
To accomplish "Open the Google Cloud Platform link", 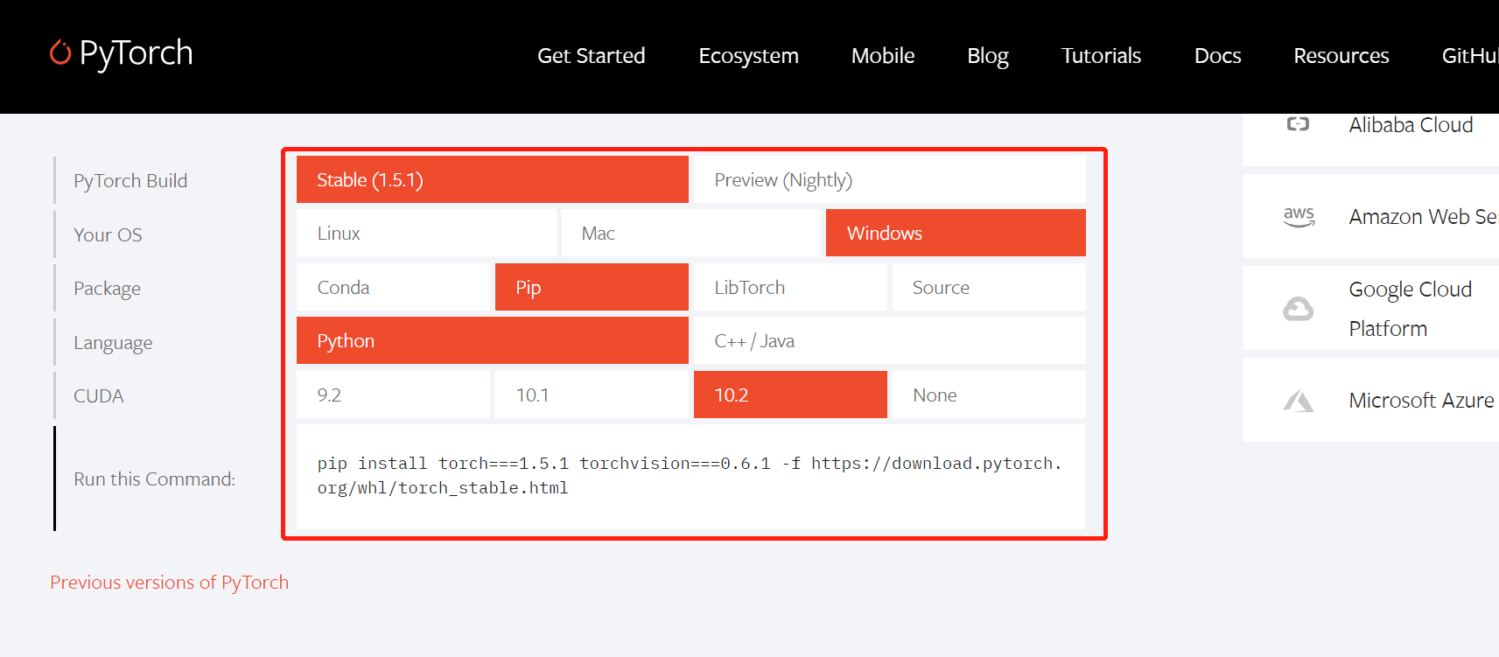I will click(1410, 309).
